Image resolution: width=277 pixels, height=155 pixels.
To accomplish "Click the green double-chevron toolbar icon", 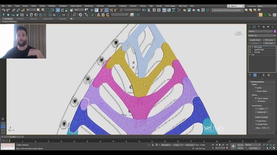I will click(x=92, y=15).
